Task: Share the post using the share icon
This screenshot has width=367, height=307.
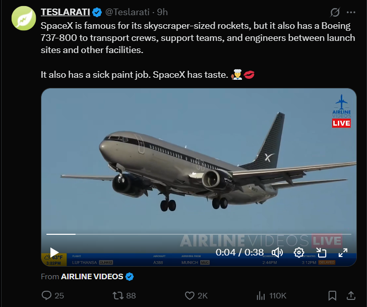Action: [x=351, y=295]
